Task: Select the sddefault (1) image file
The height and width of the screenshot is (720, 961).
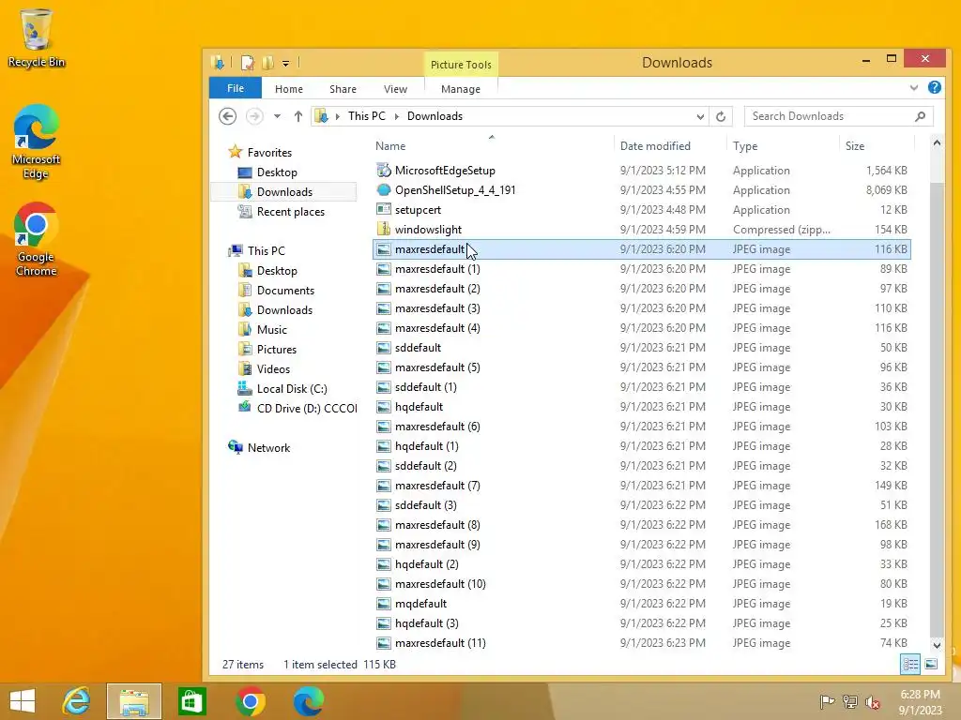Action: [x=642, y=387]
